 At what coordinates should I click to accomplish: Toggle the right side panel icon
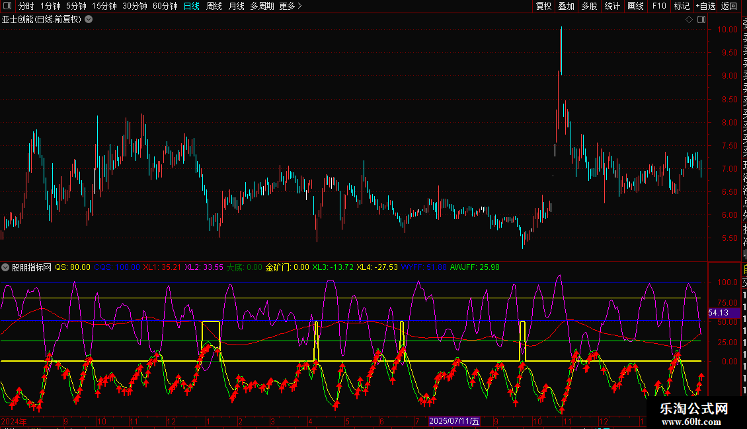700,20
